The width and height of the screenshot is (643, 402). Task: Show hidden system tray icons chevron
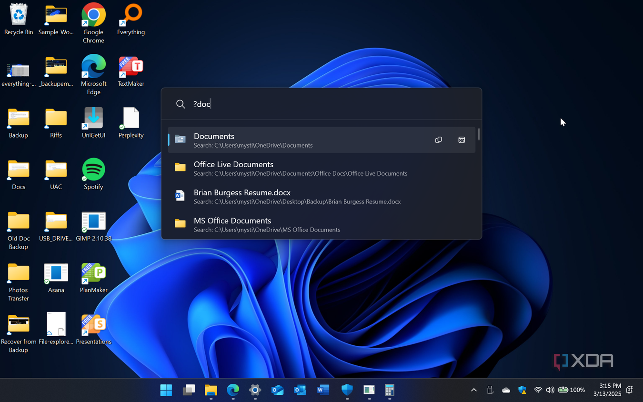[474, 390]
